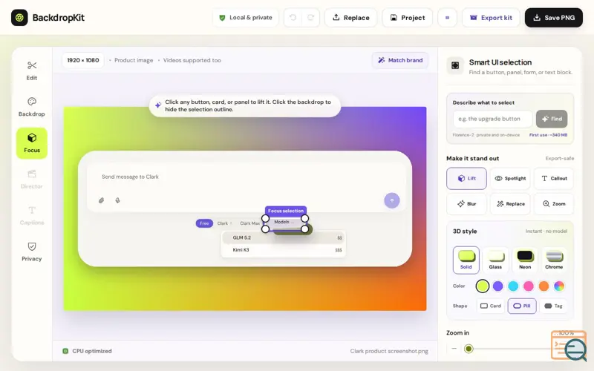The width and height of the screenshot is (594, 371).
Task: Click the Clark Max option in canvas
Action: click(250, 223)
